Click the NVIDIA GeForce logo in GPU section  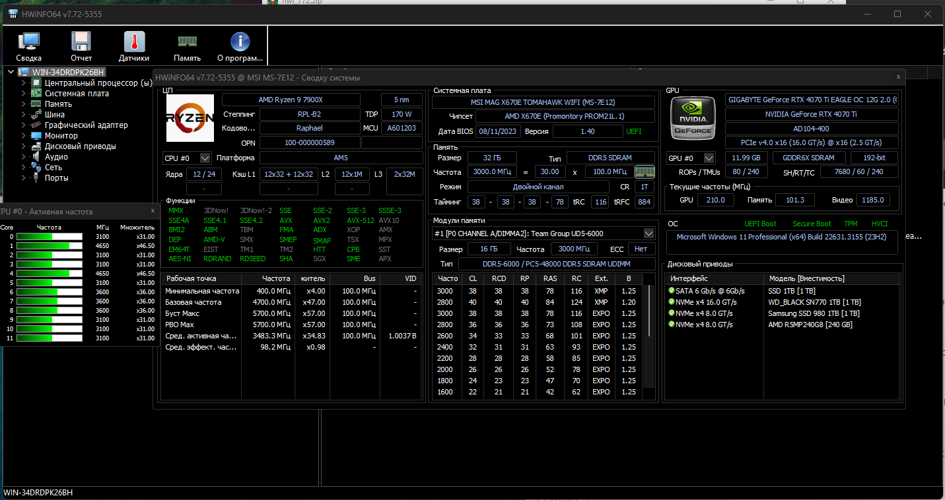pos(693,118)
